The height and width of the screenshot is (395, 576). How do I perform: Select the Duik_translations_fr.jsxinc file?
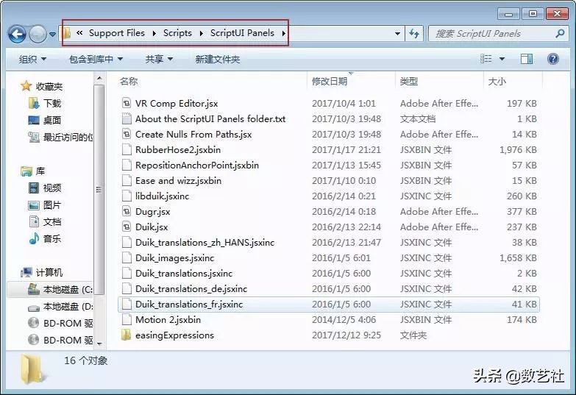tap(188, 305)
